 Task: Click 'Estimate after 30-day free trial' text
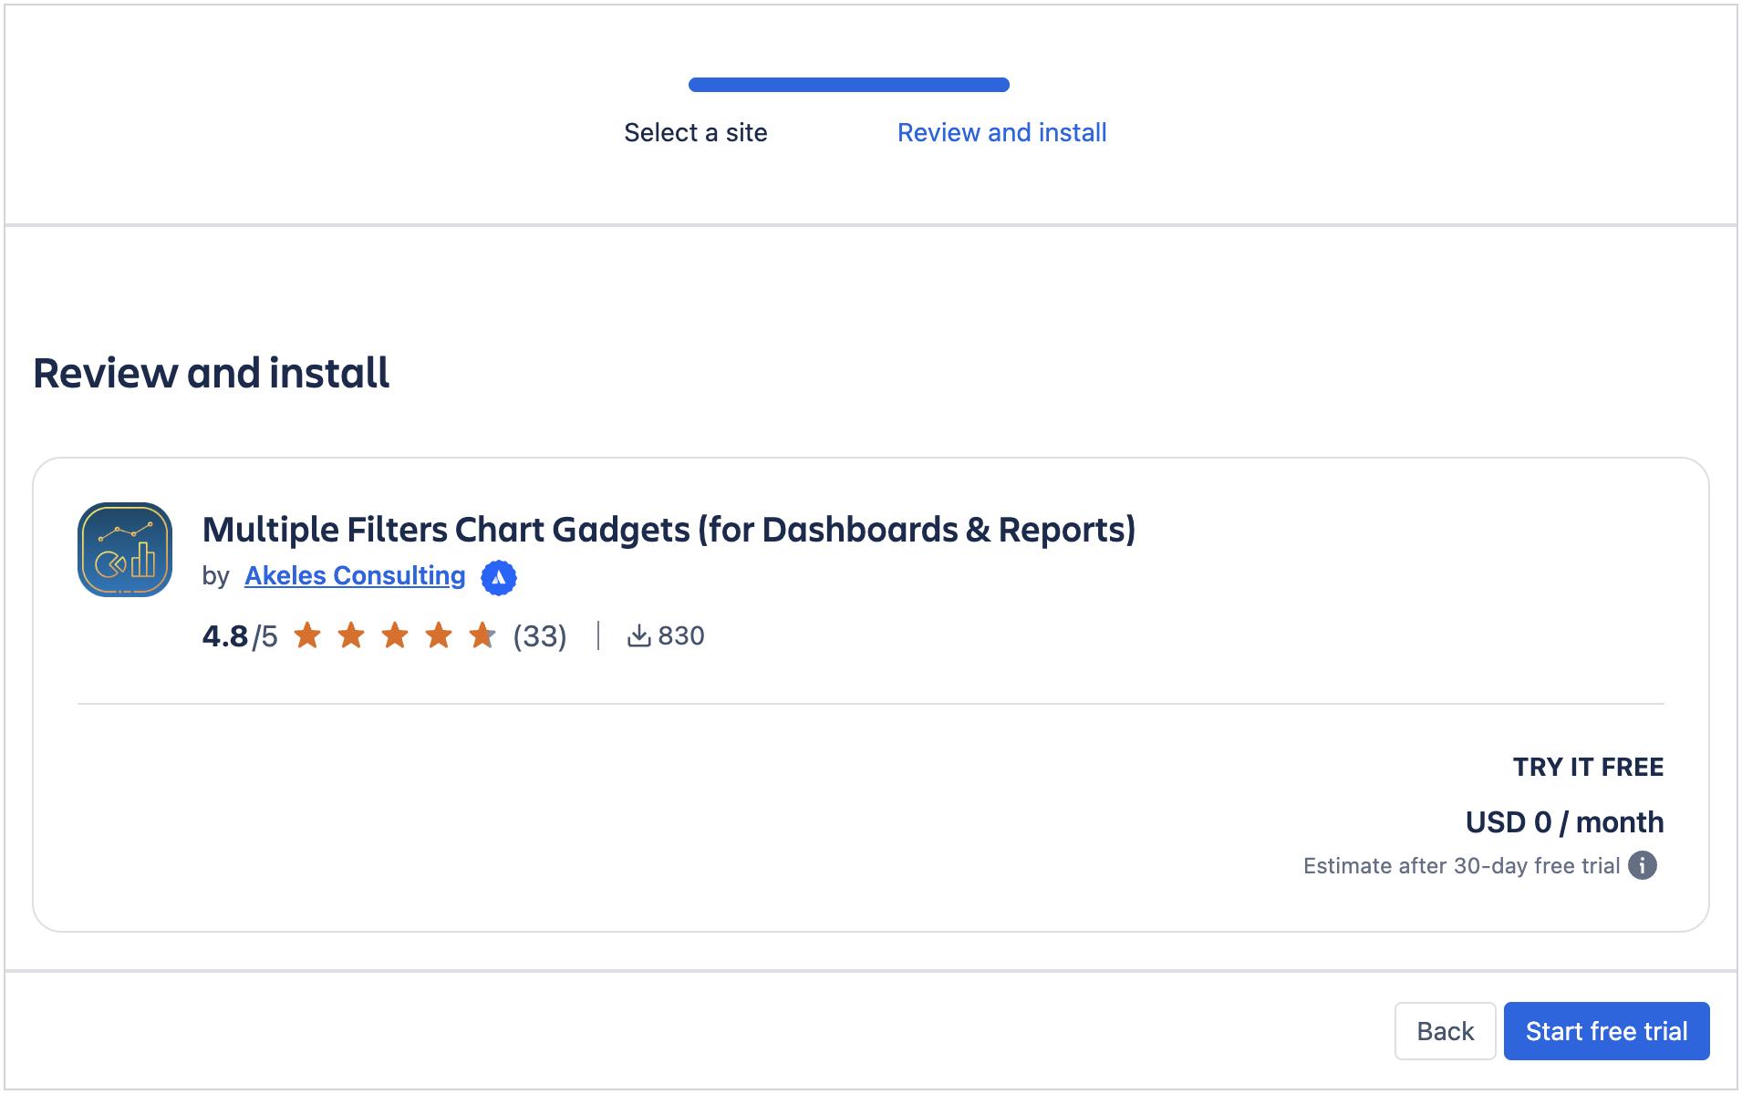(1461, 866)
